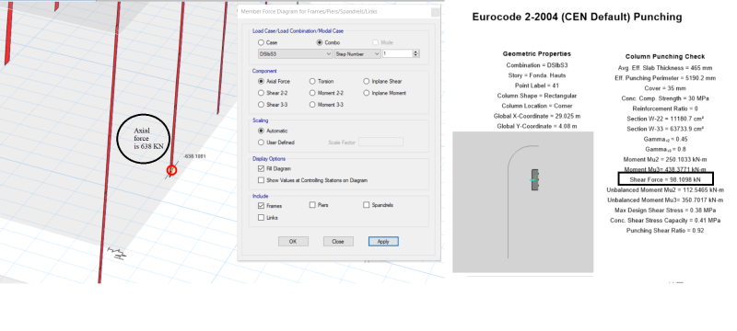
Task: Toggle the Fill Diagram checkbox
Action: tap(262, 169)
